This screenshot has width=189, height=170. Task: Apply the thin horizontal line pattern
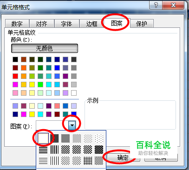[x=43, y=161]
